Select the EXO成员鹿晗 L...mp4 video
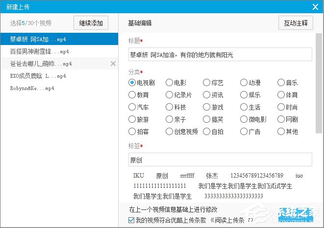This screenshot has height=228, width=324. point(59,76)
